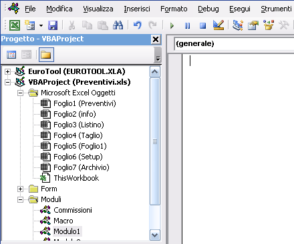
Task: Select the Form folder label
Action: click(x=49, y=189)
